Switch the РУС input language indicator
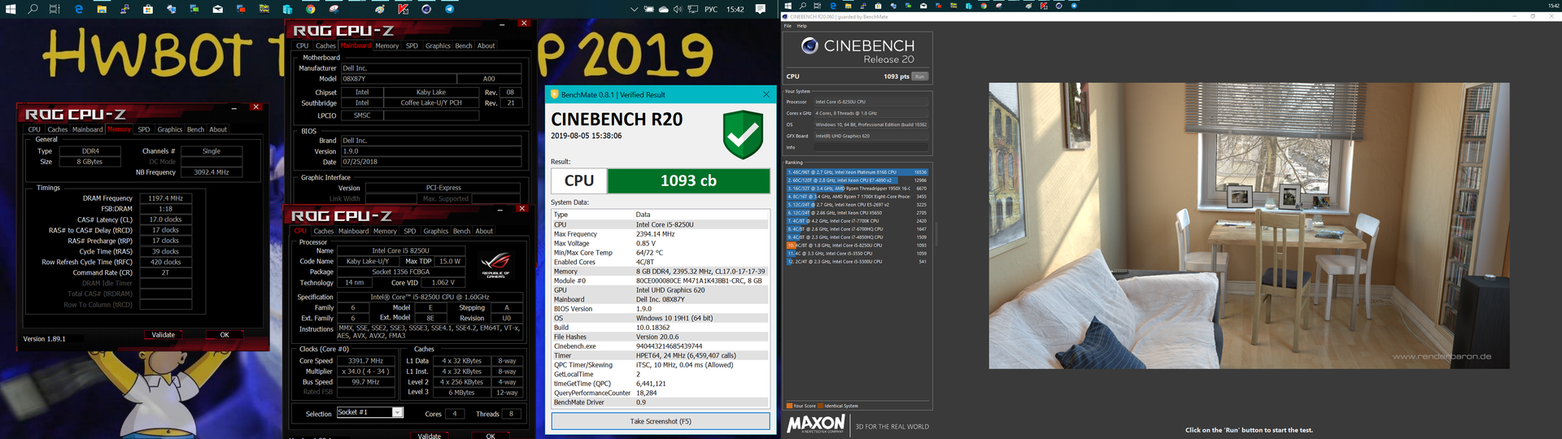 click(x=711, y=10)
